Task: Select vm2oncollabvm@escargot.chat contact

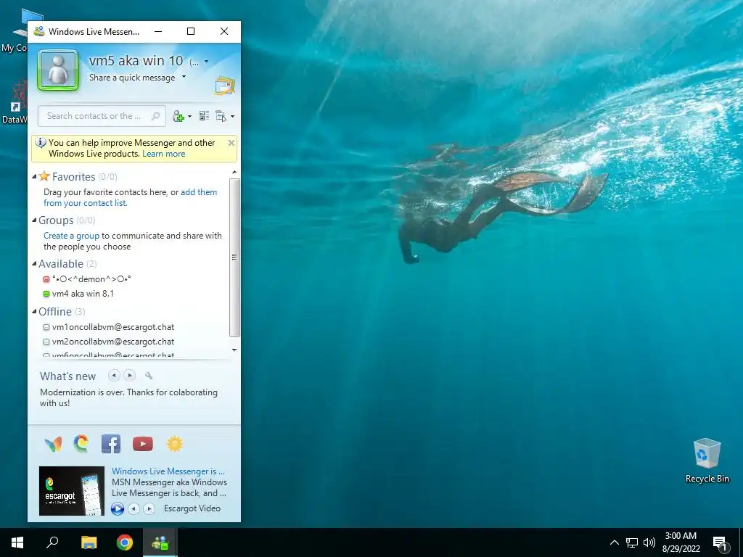Action: coord(113,342)
